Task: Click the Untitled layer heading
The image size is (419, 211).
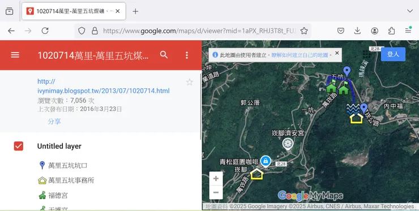Action: tap(59, 146)
